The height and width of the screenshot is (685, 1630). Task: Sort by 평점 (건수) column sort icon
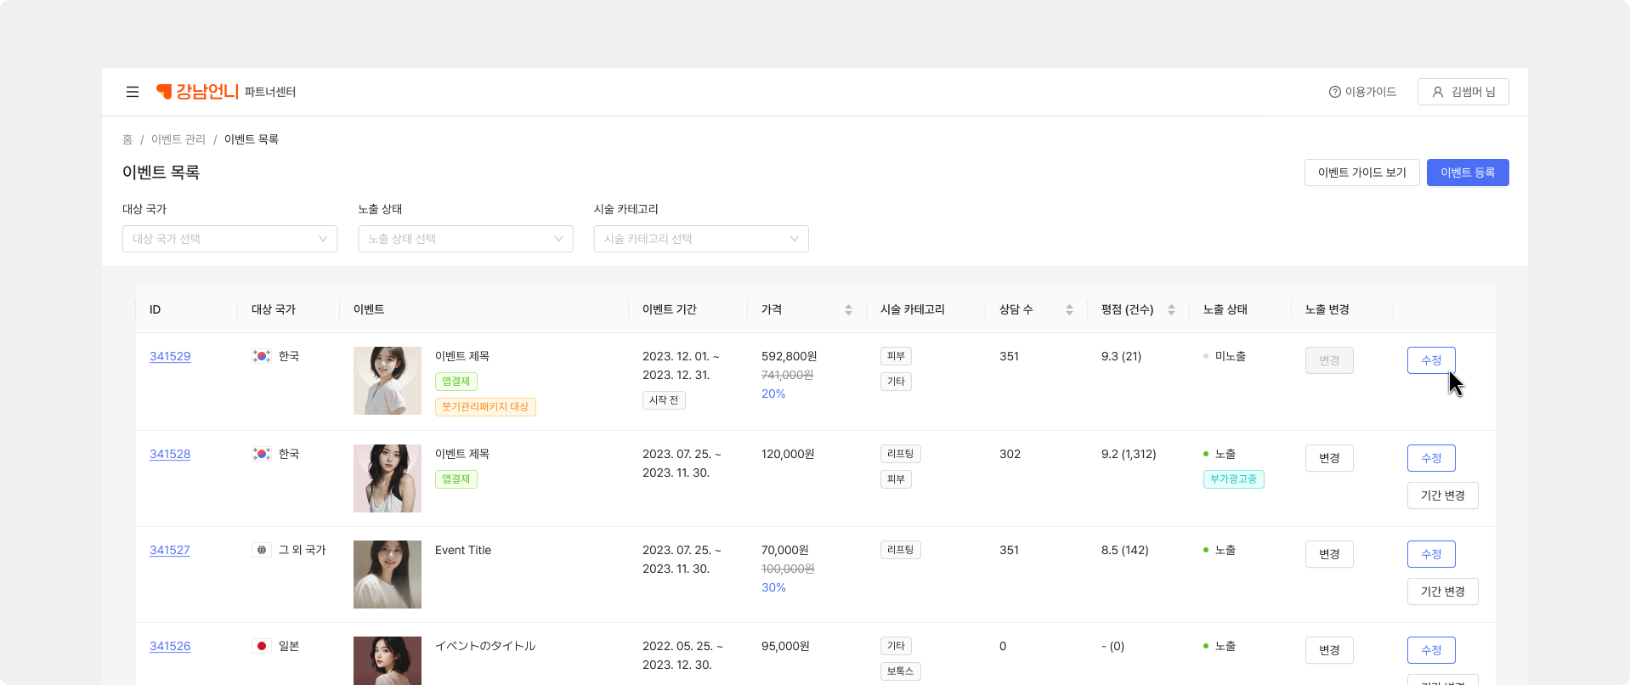[1171, 310]
